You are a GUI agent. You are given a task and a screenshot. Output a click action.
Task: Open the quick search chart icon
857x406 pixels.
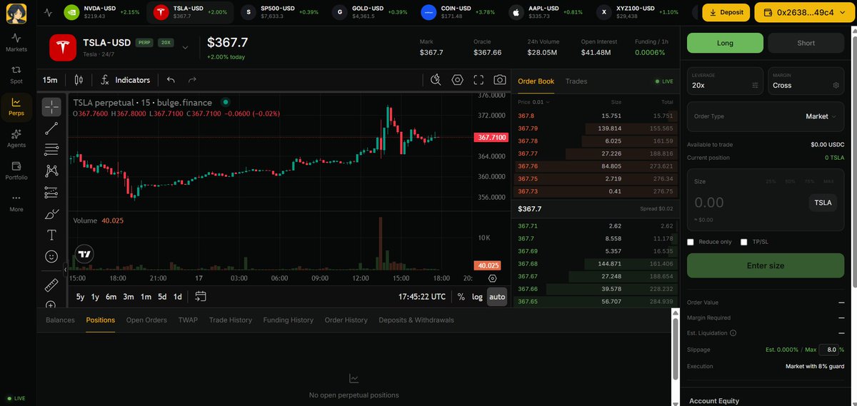(436, 80)
